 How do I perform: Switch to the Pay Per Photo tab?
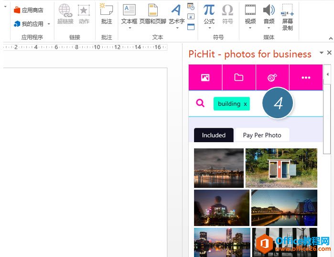click(262, 135)
